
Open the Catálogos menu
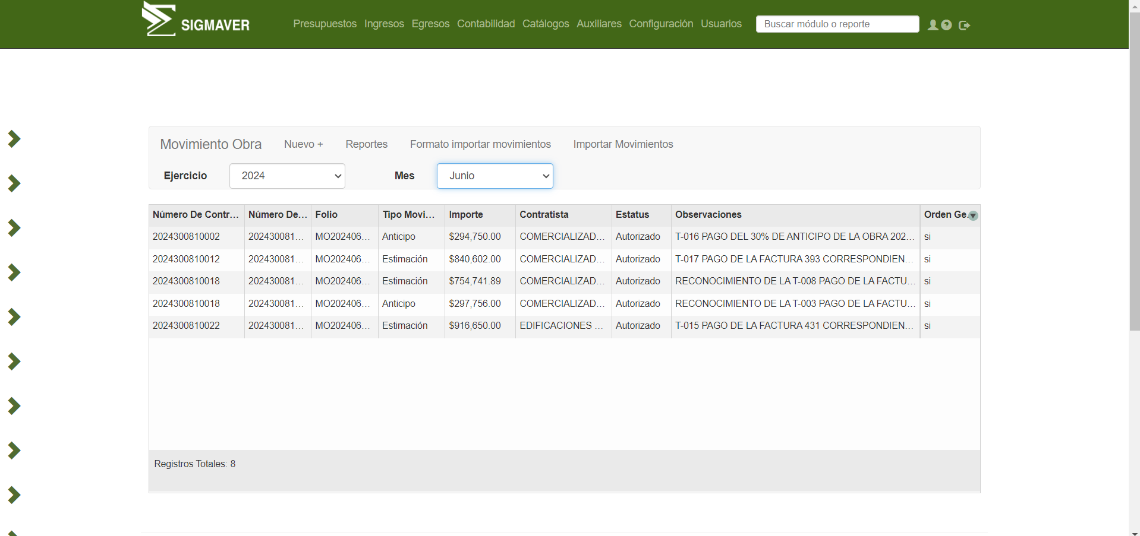546,24
